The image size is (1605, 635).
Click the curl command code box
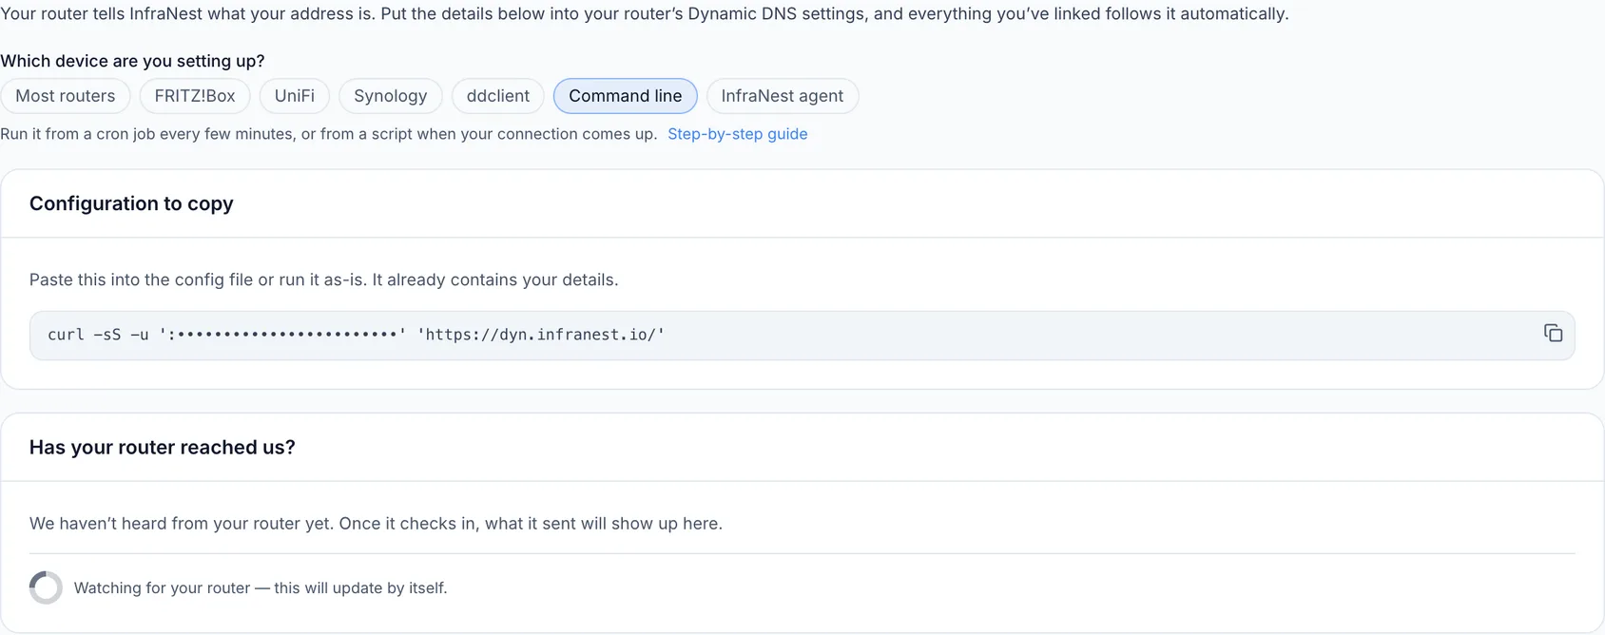pyautogui.click(x=802, y=336)
